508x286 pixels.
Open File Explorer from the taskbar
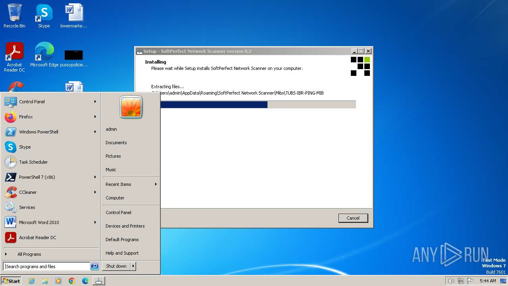pyautogui.click(x=45, y=281)
